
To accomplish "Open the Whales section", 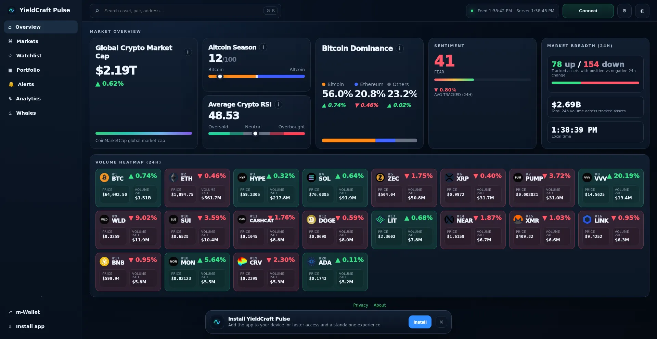I will point(41,113).
